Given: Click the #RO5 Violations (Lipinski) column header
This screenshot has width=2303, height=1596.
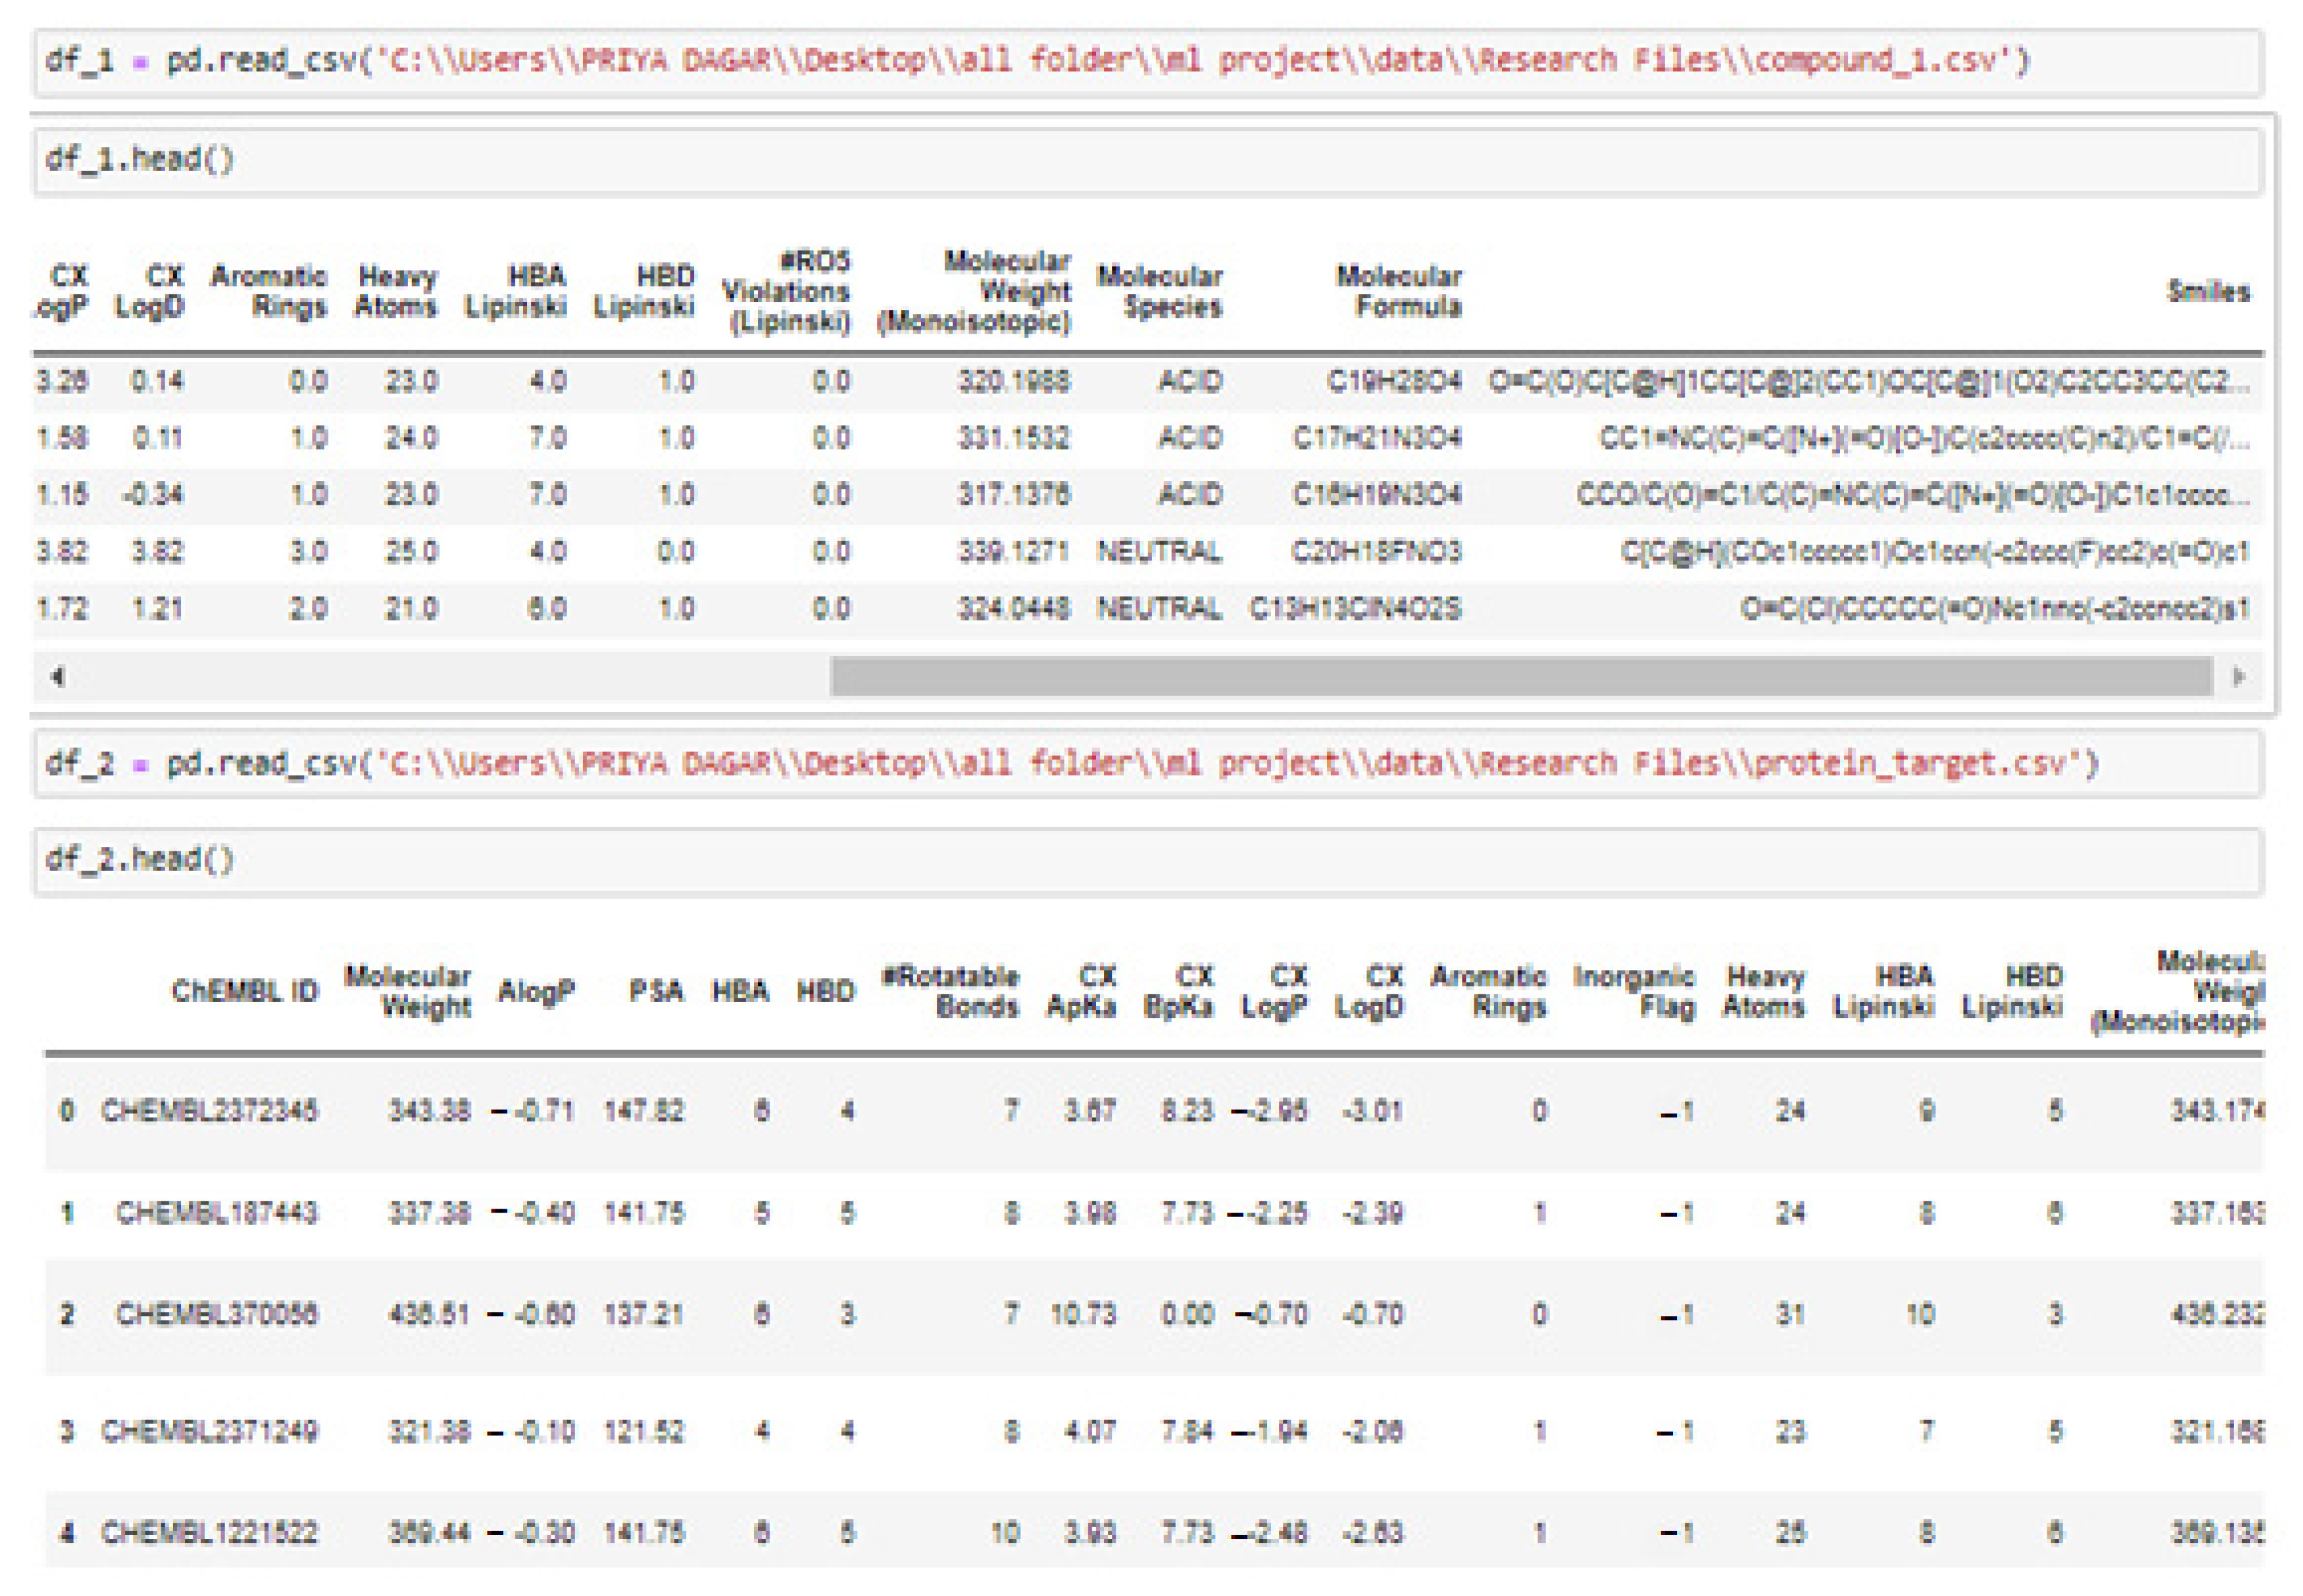Looking at the screenshot, I should (786, 291).
